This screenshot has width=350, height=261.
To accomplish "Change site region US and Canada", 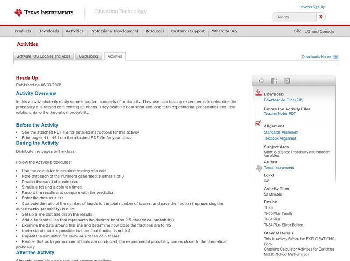I will (x=319, y=31).
